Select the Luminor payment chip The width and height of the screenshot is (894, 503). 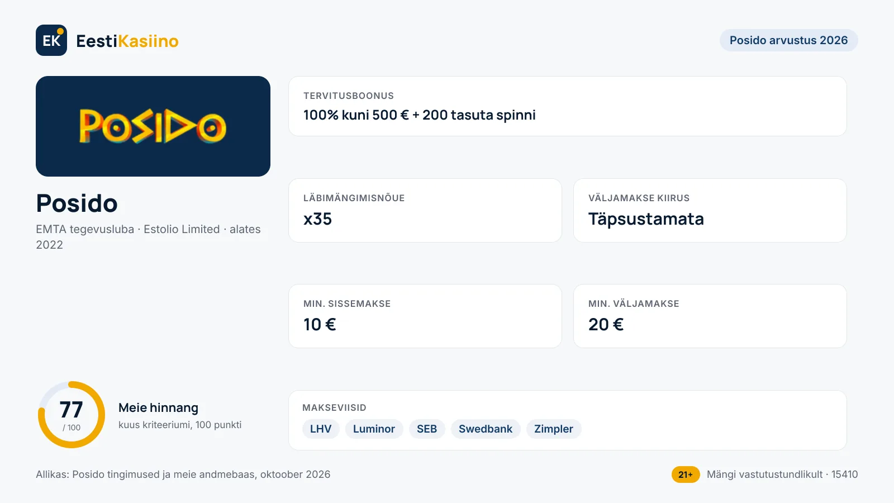click(374, 429)
